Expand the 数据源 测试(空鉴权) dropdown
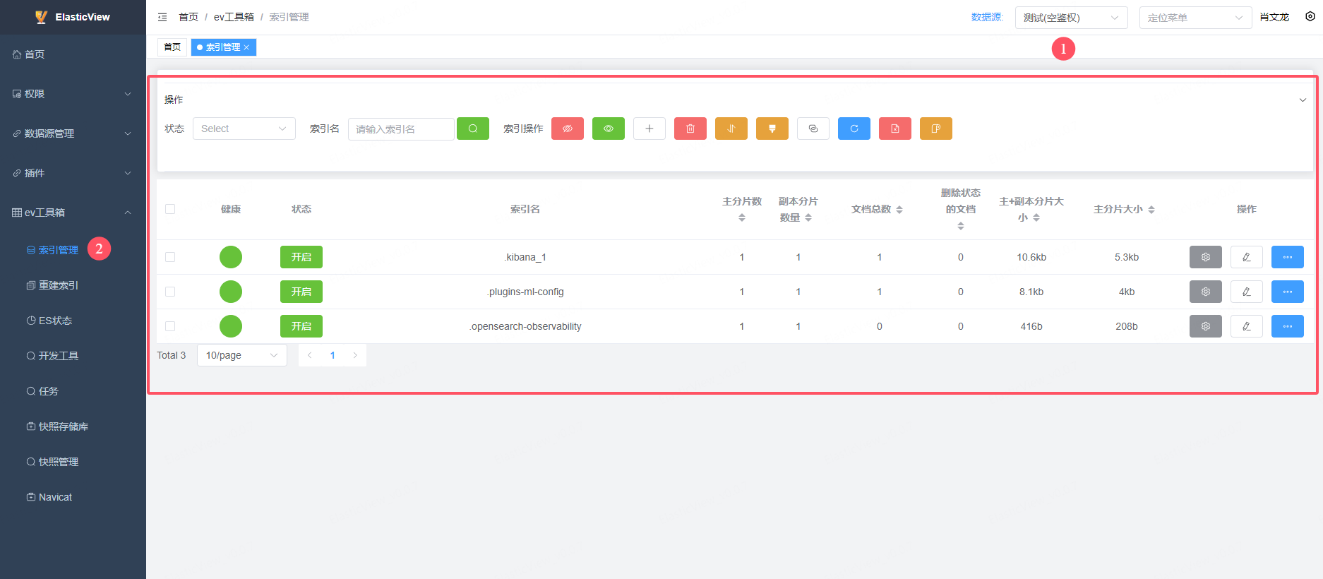The width and height of the screenshot is (1323, 579). pos(1070,18)
